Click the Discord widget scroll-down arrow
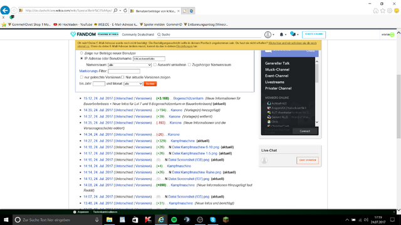Screen dimensions: 401x225 pos(317,122)
